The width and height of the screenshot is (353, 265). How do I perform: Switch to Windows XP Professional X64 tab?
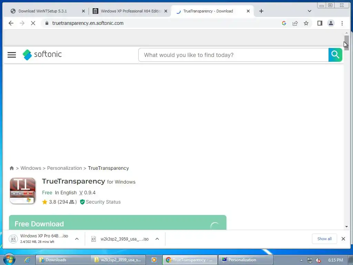coord(130,11)
